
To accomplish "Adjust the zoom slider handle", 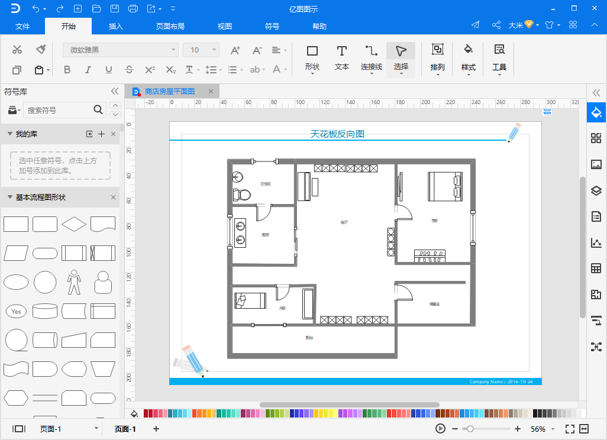I will click(470, 429).
